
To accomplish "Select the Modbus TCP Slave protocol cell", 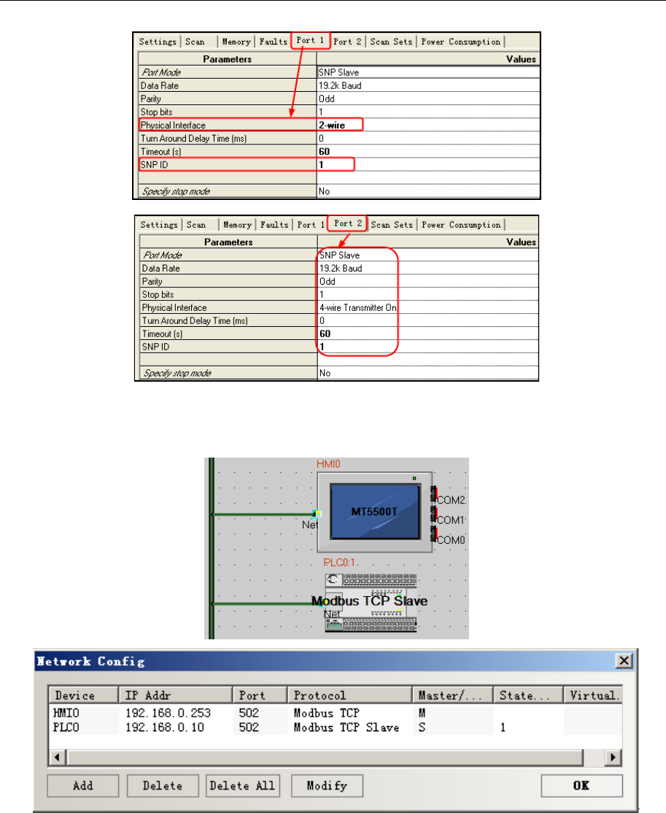I will click(x=346, y=728).
